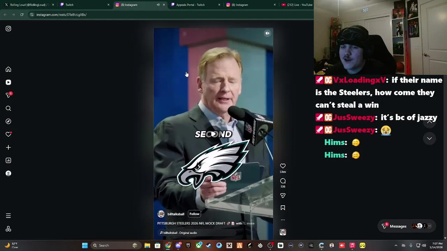Share the reel with the paper plane icon
The width and height of the screenshot is (447, 251).
(x=283, y=196)
